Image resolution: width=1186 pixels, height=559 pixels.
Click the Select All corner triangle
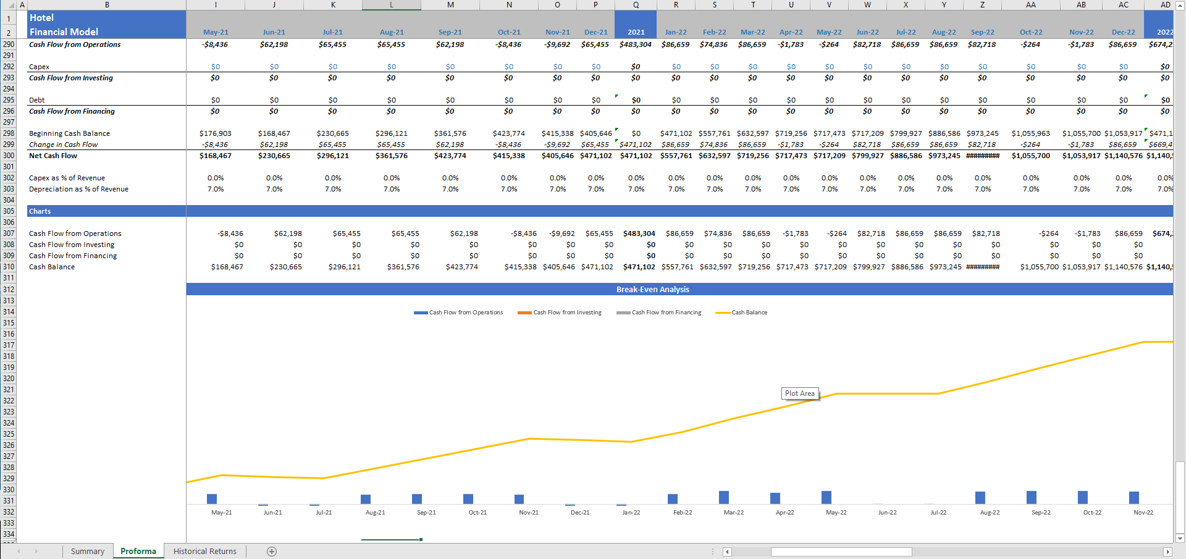click(12, 5)
